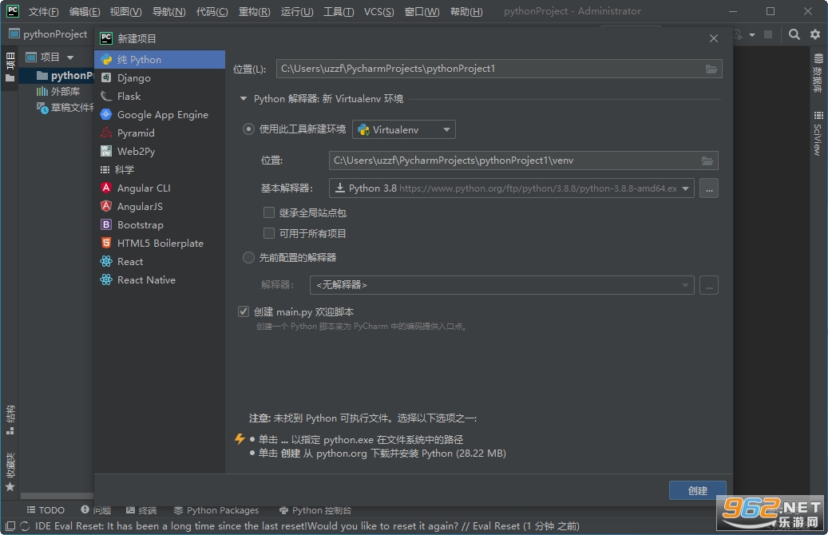This screenshot has height=535, width=828.
Task: Open the 视图(V) menu
Action: pos(125,11)
